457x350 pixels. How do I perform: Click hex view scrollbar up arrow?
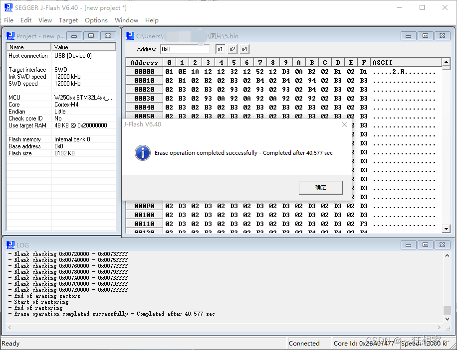446,62
